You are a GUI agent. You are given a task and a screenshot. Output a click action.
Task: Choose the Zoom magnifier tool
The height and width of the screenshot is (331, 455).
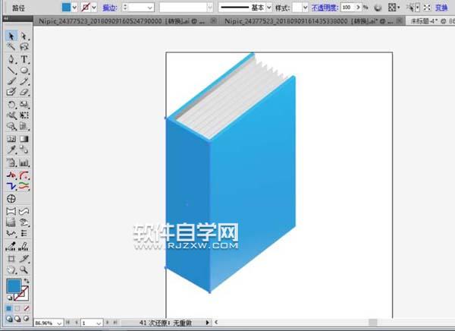pos(24,270)
